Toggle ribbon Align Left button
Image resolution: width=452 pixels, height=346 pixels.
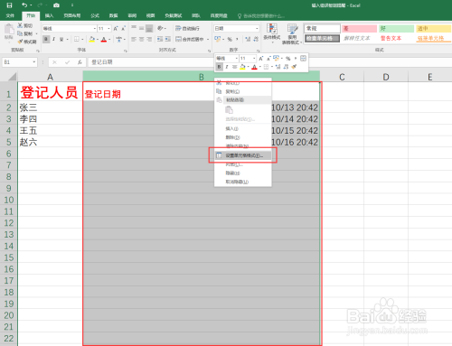point(134,39)
